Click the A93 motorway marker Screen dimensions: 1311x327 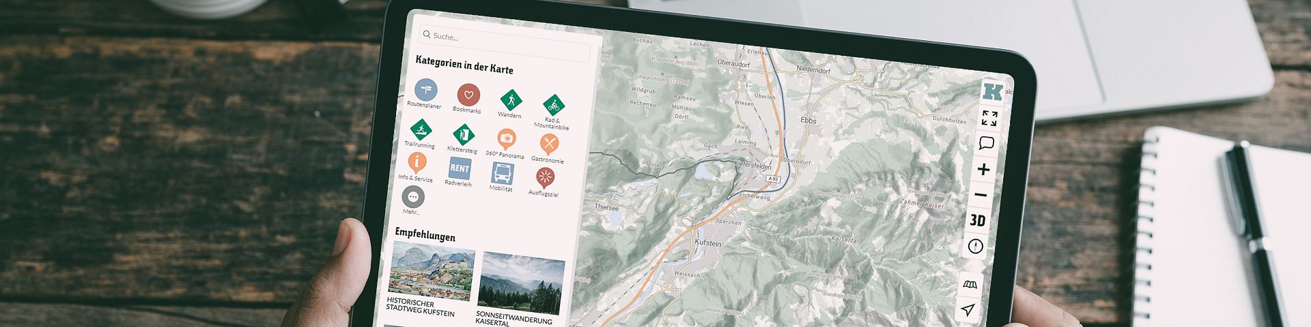772,178
